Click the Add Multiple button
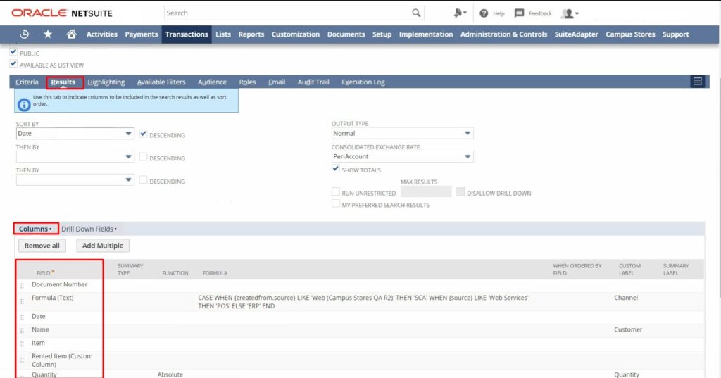This screenshot has height=378, width=721. (x=103, y=246)
